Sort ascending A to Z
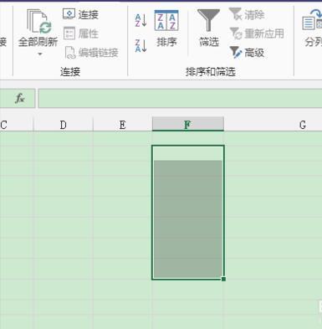The height and width of the screenshot is (329, 322). point(141,20)
